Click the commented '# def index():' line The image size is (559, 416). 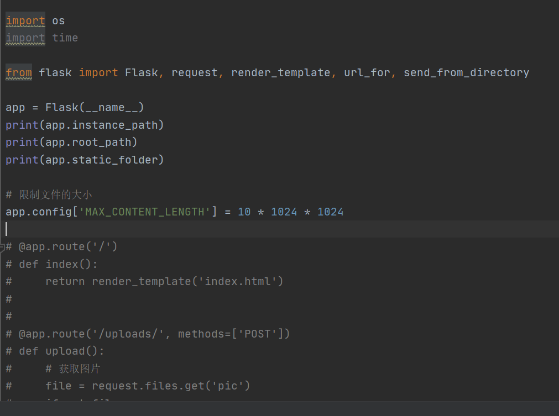pos(51,264)
